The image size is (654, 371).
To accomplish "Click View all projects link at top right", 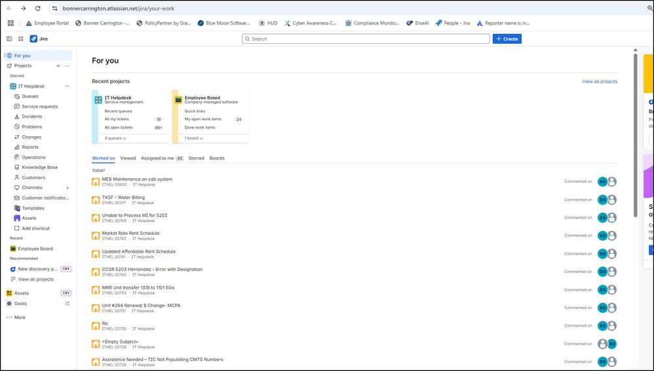I will (x=600, y=82).
